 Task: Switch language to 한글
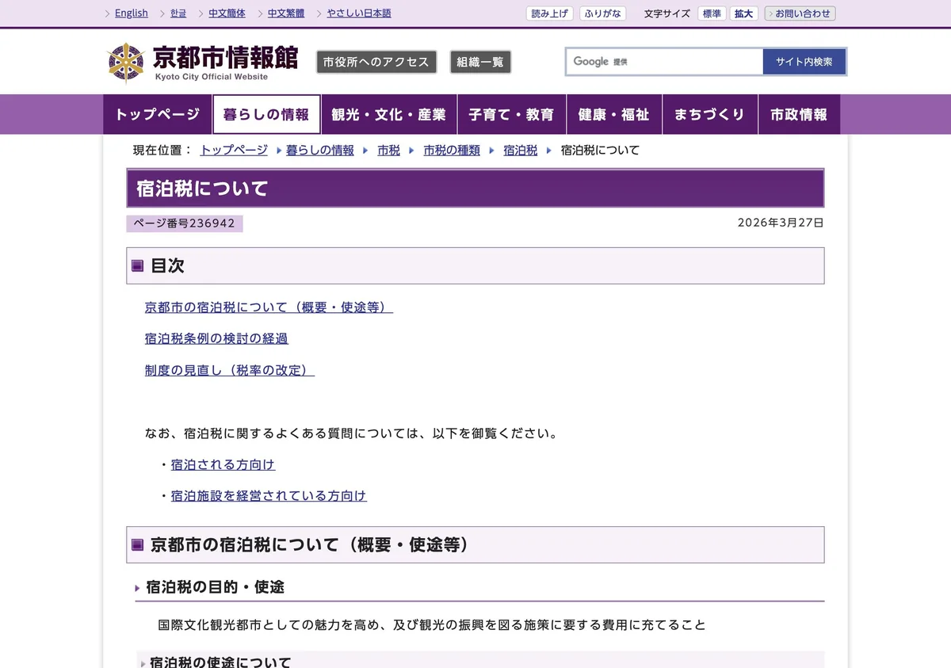[178, 13]
